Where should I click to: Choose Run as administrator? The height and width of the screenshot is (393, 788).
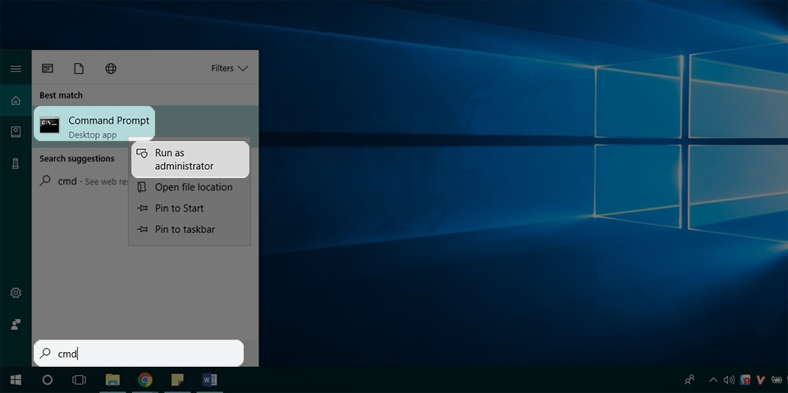(190, 159)
